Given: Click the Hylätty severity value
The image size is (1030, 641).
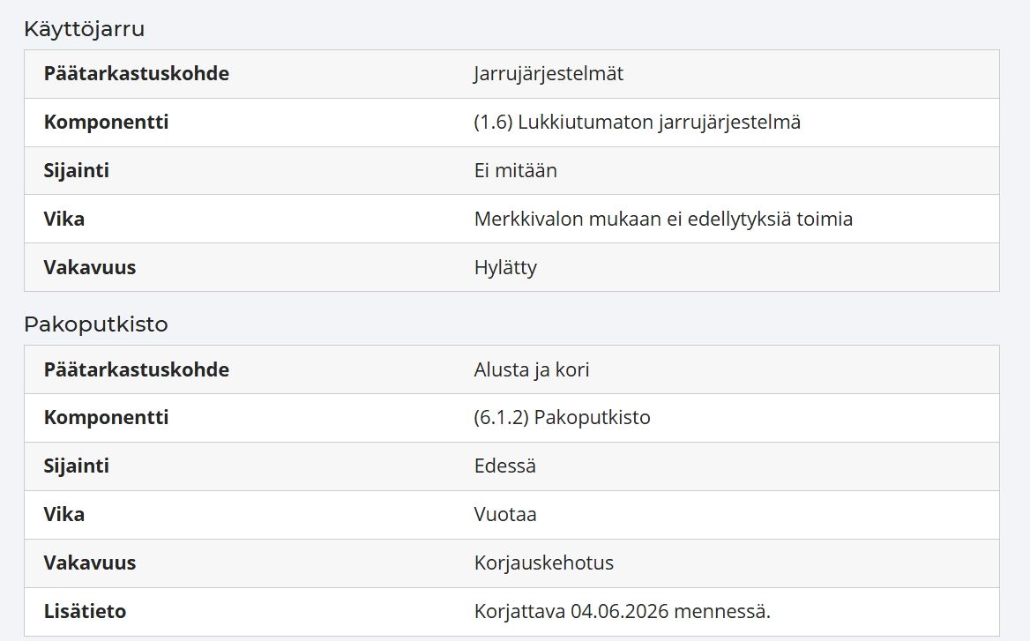Looking at the screenshot, I should pyautogui.click(x=506, y=268).
